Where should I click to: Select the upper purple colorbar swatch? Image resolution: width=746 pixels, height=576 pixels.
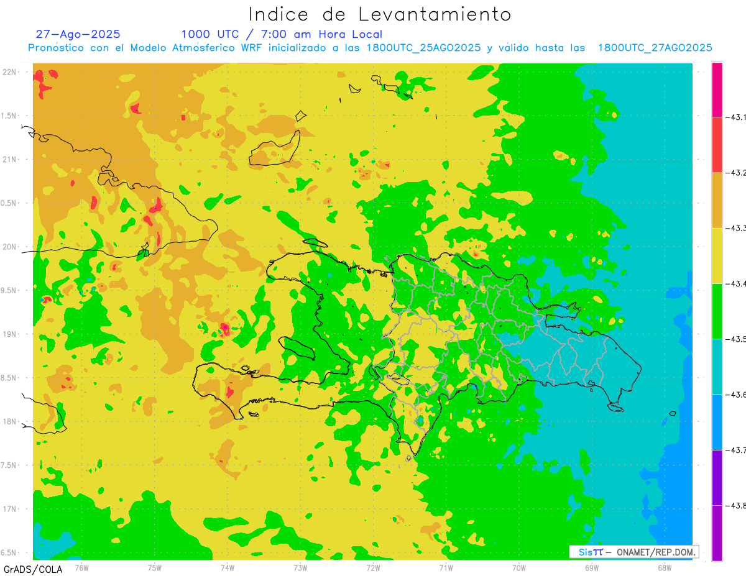click(717, 477)
